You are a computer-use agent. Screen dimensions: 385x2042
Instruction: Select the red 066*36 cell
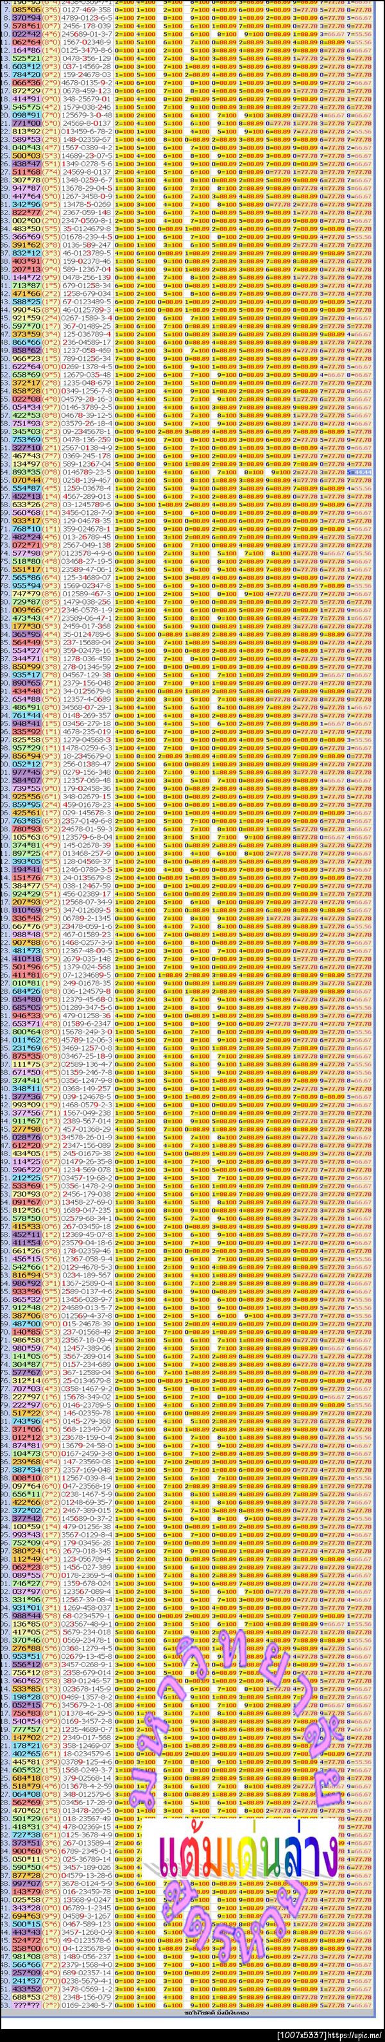26,82
